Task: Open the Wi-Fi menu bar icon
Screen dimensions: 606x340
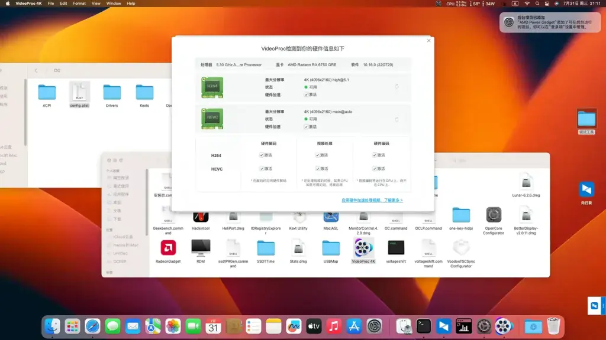Action: coord(527,4)
